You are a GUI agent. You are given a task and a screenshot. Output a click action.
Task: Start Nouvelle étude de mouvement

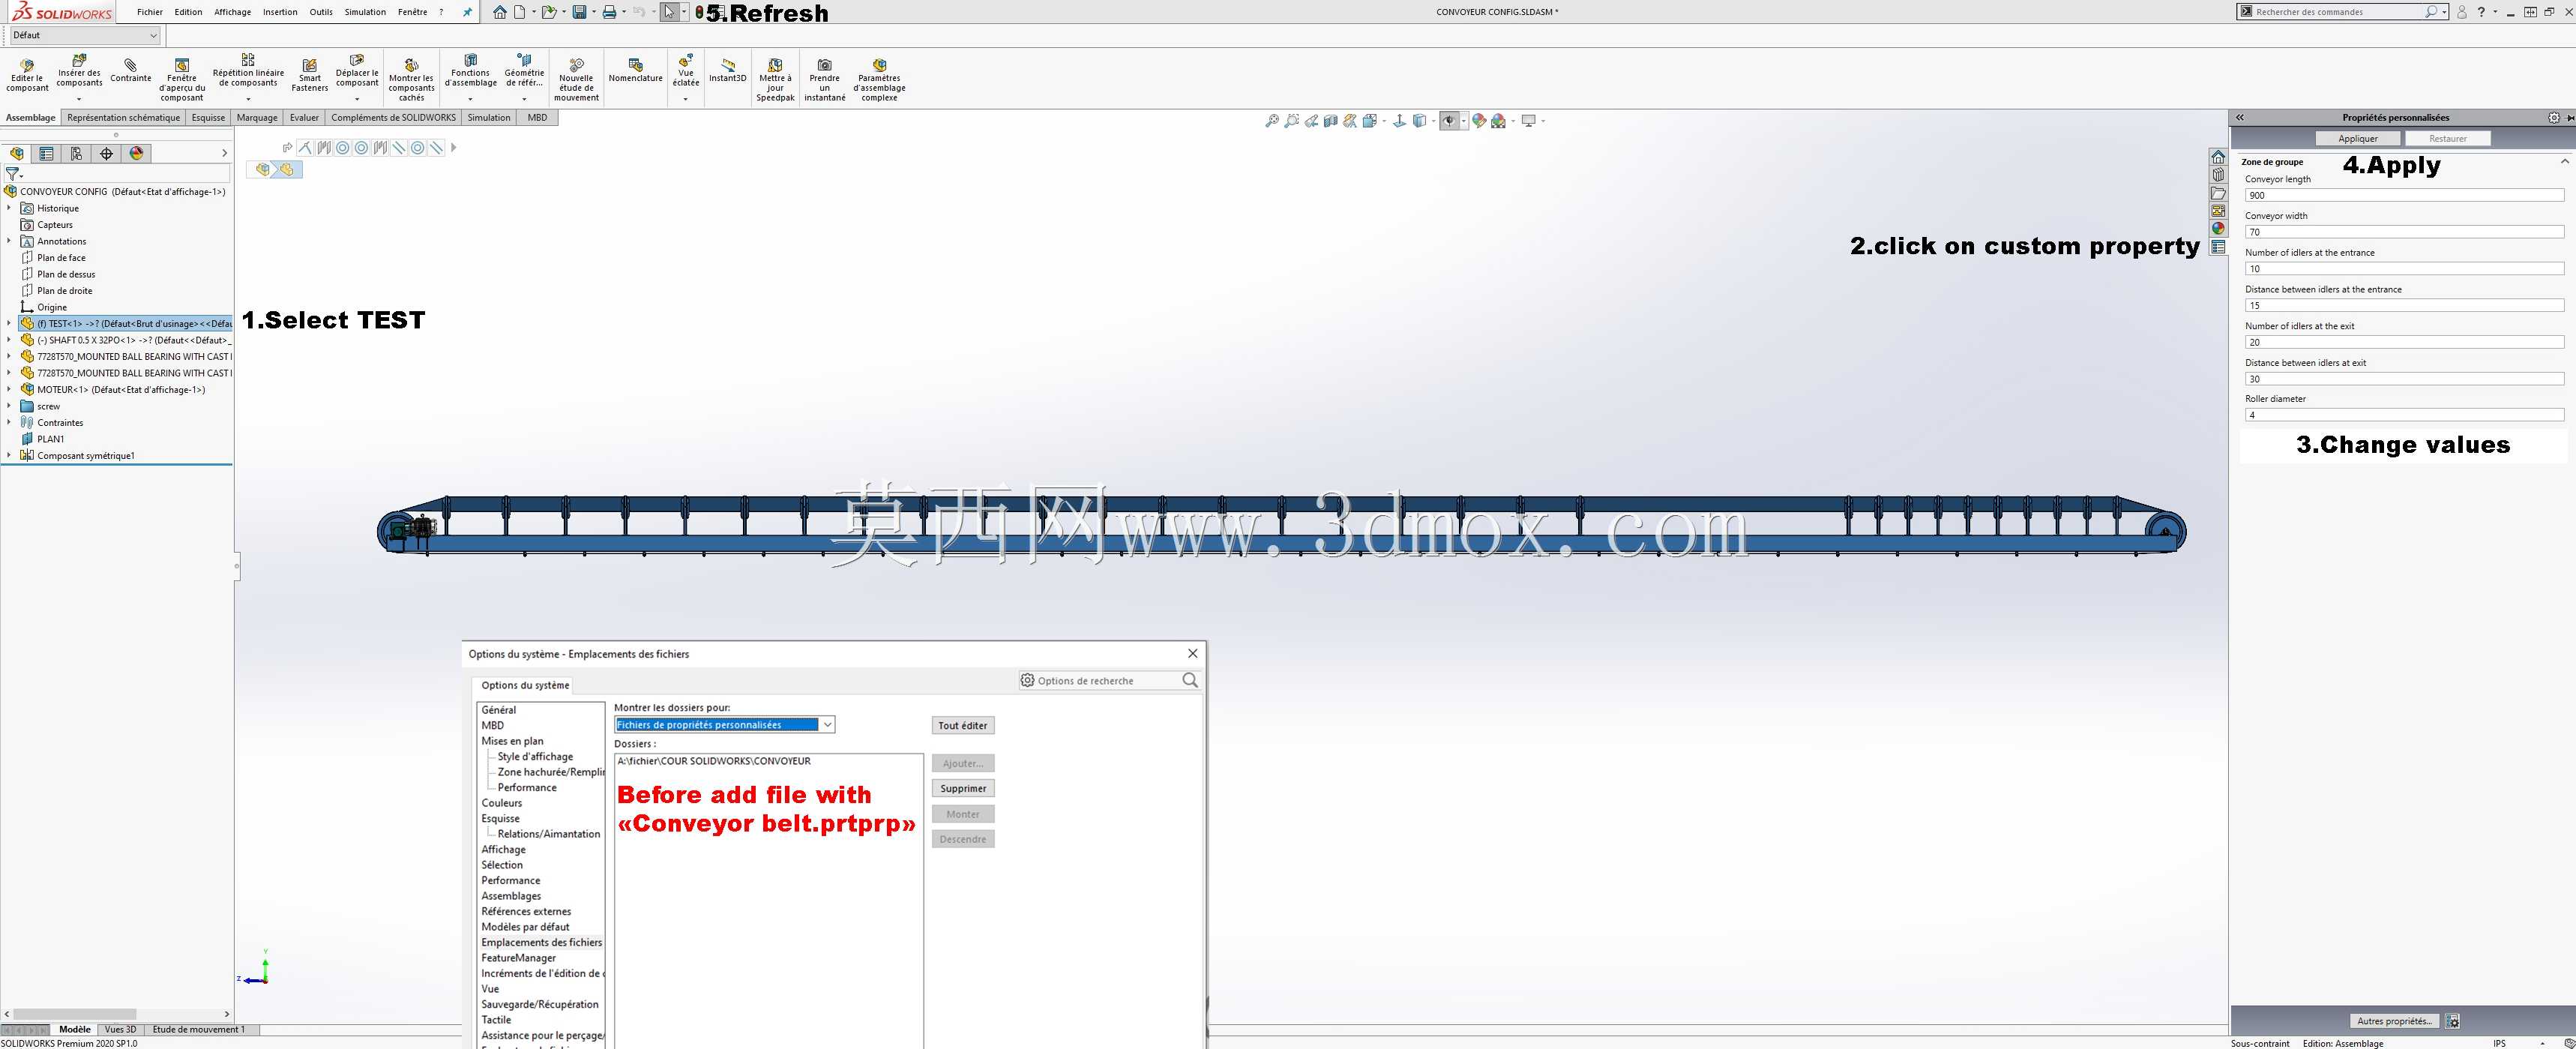coord(576,80)
